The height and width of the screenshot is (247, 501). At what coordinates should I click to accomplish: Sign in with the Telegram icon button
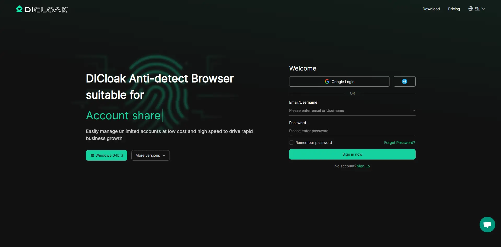(x=404, y=81)
